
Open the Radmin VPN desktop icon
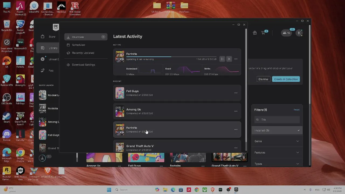(7, 81)
